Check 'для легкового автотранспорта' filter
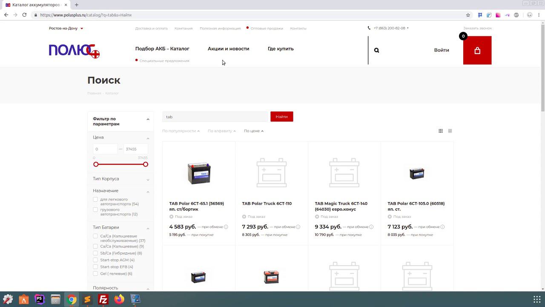Viewport: 545px width, 307px height. coord(95,200)
